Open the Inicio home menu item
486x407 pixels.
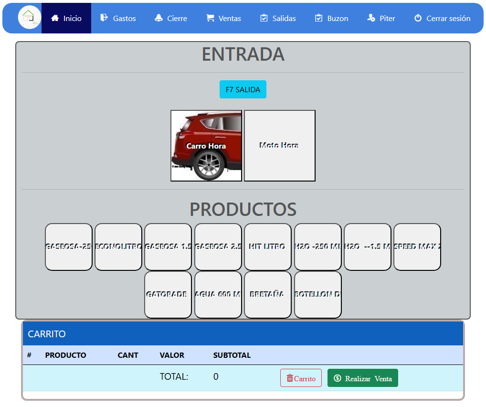[x=66, y=18]
